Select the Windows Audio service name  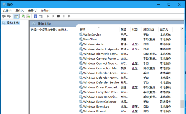tap(94, 44)
